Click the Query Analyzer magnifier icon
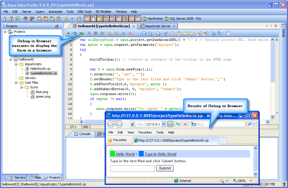 pyautogui.click(x=40, y=19)
